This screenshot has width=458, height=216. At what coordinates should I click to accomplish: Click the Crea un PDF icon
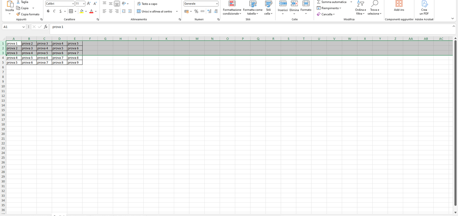coord(424,4)
